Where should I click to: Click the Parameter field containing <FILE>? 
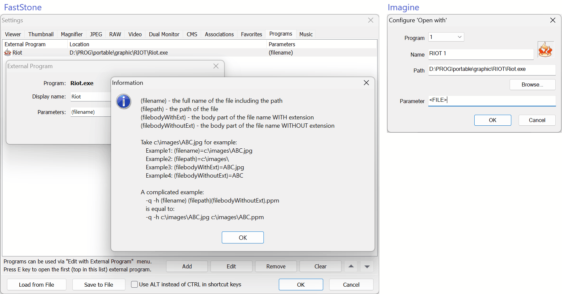pyautogui.click(x=492, y=100)
